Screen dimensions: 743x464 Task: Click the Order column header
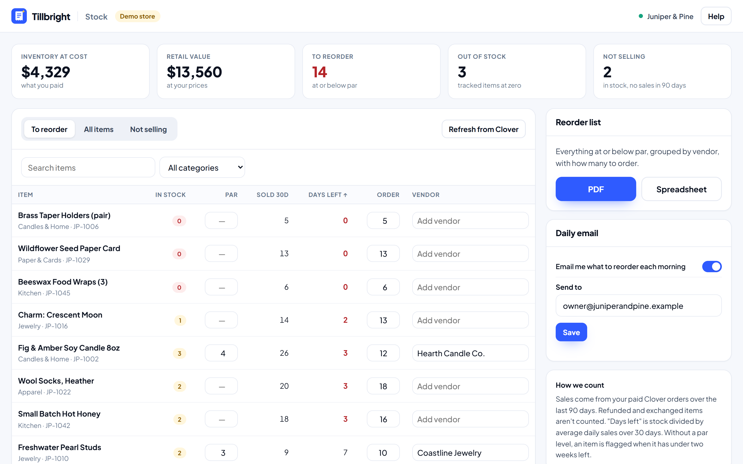[x=388, y=195]
